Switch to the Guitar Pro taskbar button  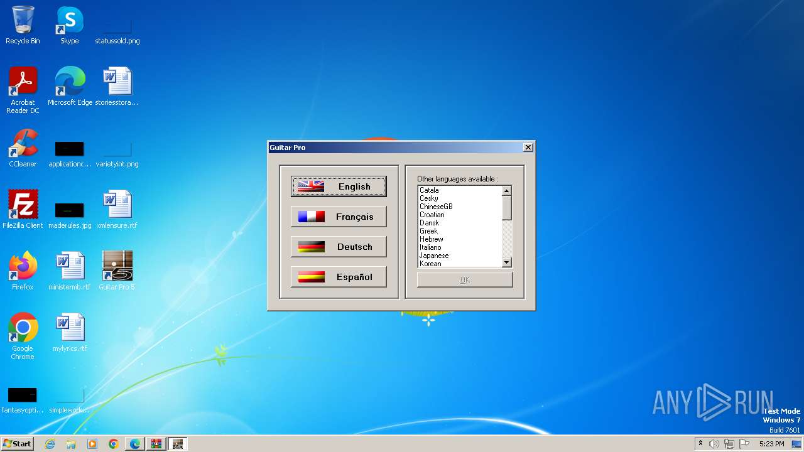pyautogui.click(x=178, y=444)
